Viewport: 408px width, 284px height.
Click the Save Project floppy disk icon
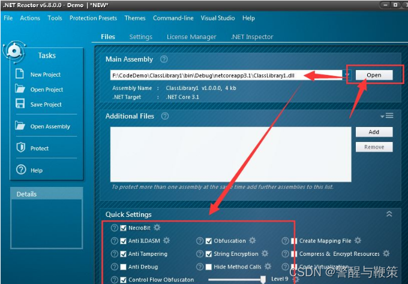[20, 104]
